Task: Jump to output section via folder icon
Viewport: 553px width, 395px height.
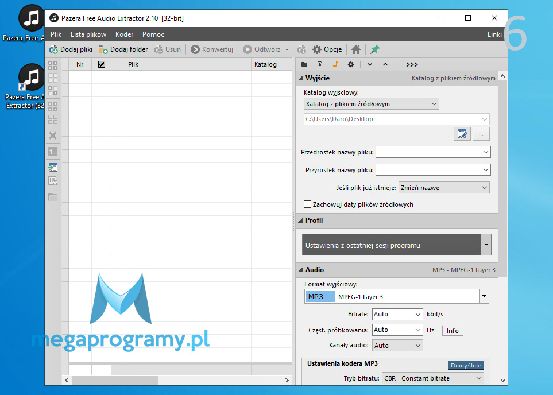Action: tap(304, 64)
